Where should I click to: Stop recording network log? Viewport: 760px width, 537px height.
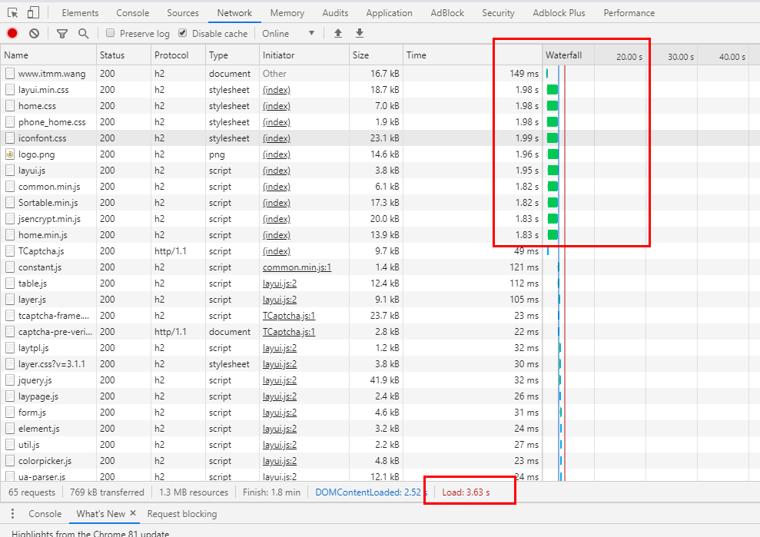point(12,34)
